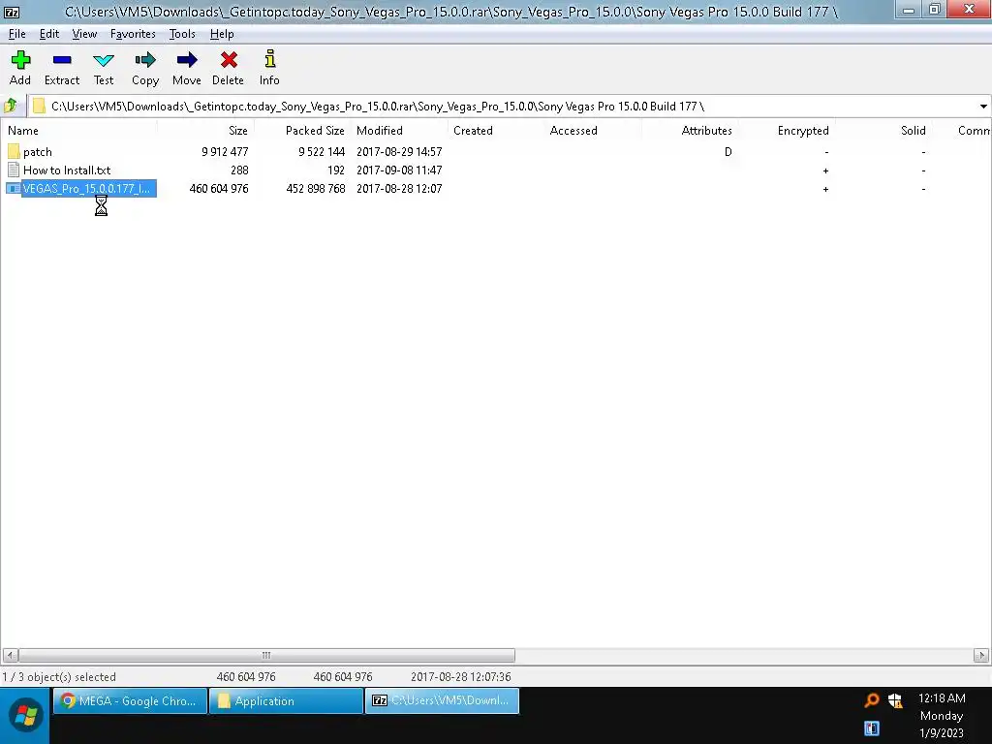The width and height of the screenshot is (992, 744).
Task: Select How to Install.txt file name
Action: pyautogui.click(x=67, y=170)
